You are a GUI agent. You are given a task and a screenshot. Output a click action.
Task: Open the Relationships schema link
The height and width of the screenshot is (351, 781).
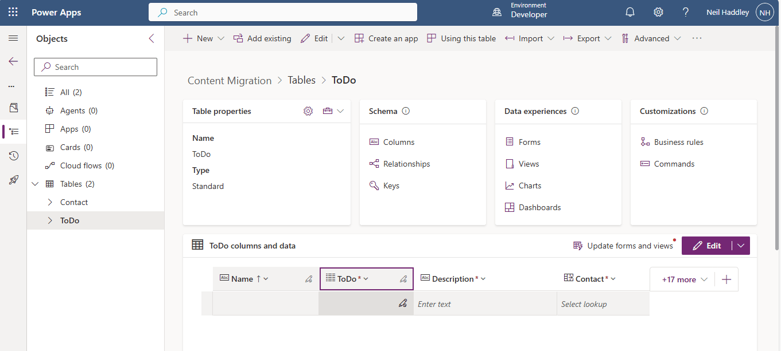coord(406,164)
